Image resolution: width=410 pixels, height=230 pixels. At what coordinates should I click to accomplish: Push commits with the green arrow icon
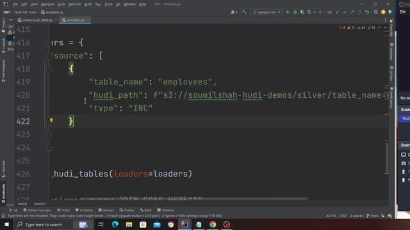point(352,12)
